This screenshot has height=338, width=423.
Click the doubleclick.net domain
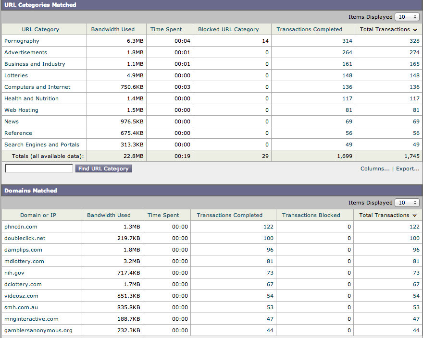25,238
